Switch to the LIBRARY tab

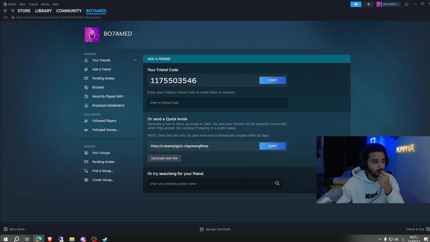(43, 11)
